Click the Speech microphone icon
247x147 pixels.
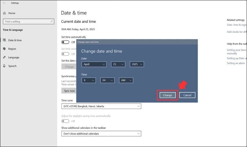point(4,66)
